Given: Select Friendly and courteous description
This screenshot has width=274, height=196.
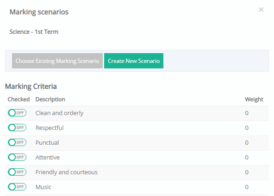Looking at the screenshot, I should coord(66,172).
